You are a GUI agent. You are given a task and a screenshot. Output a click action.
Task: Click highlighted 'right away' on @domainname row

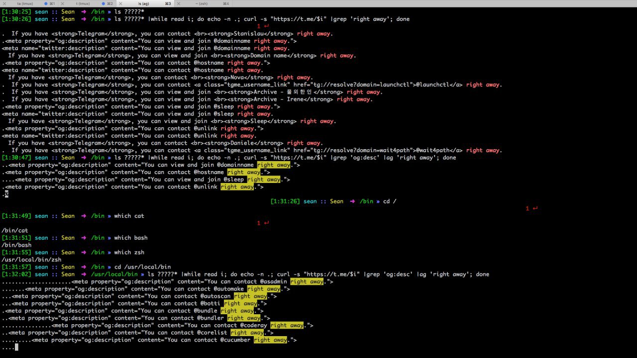point(274,165)
